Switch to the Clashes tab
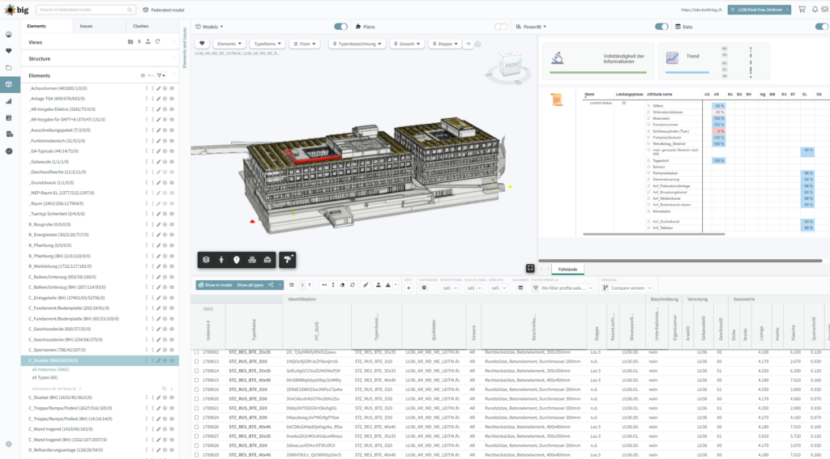Screen dimensions: 830x459 pos(140,26)
